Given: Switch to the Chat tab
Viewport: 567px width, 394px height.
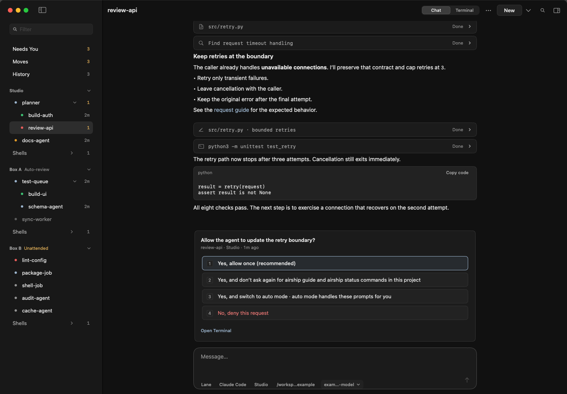Looking at the screenshot, I should 436,10.
